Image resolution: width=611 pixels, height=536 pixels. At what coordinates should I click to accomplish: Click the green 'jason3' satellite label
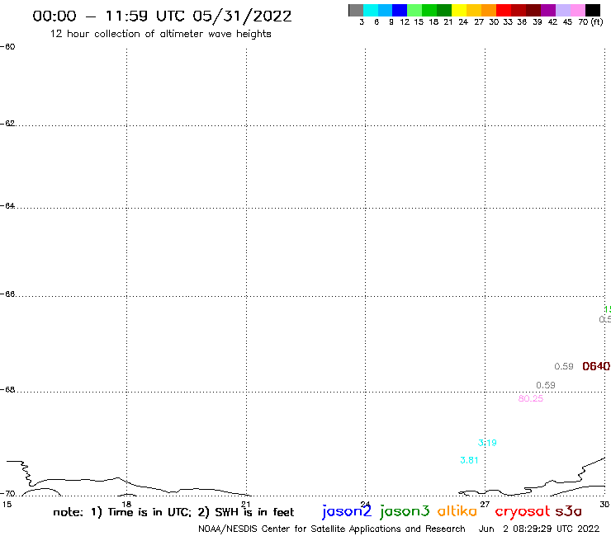click(x=405, y=511)
